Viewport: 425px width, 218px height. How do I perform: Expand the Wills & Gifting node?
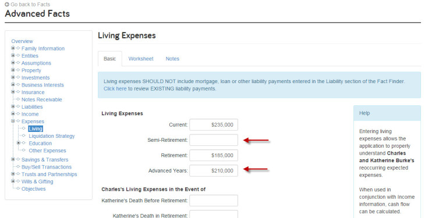[x=13, y=181]
